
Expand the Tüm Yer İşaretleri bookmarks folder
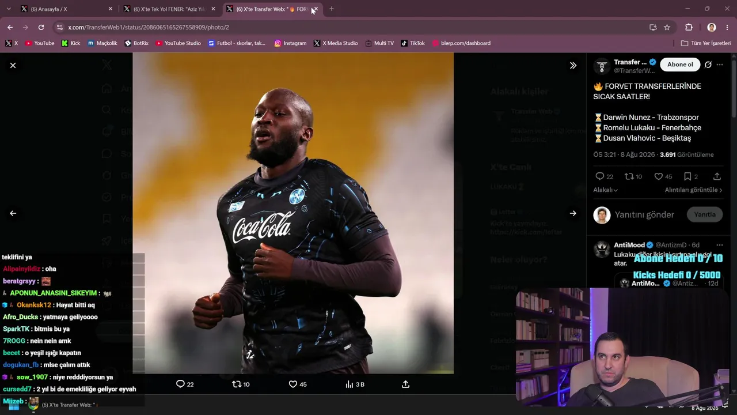tap(705, 43)
